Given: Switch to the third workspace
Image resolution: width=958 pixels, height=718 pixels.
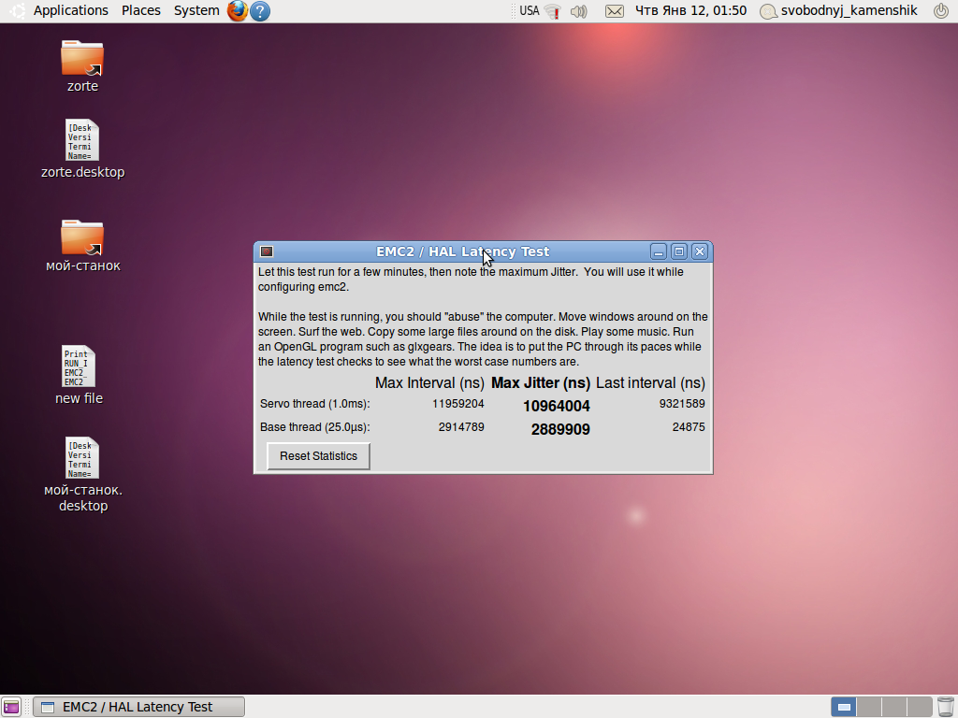Looking at the screenshot, I should pos(893,707).
